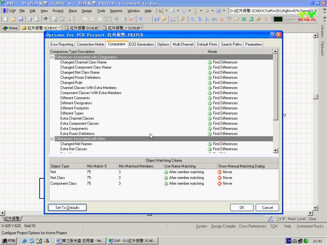The height and width of the screenshot is (245, 327).
Task: Click Never setting for the Component Class row
Action: 225,183
